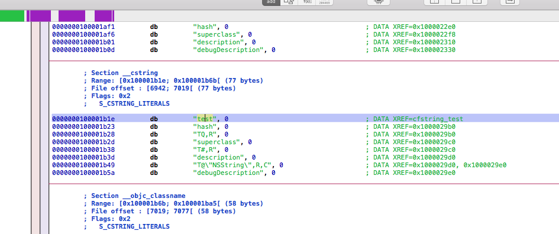Click the green segment of the navigation bar
The height and width of the screenshot is (234, 559).
[12, 16]
